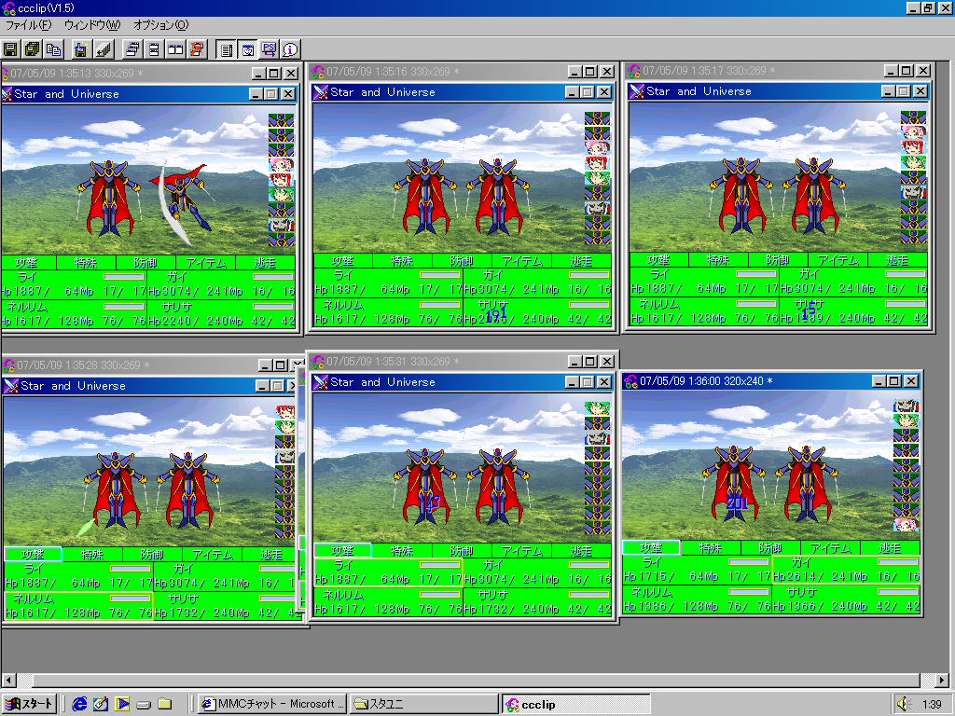The width and height of the screenshot is (955, 716).
Task: Click the ccclip taskbar button
Action: 576,704
